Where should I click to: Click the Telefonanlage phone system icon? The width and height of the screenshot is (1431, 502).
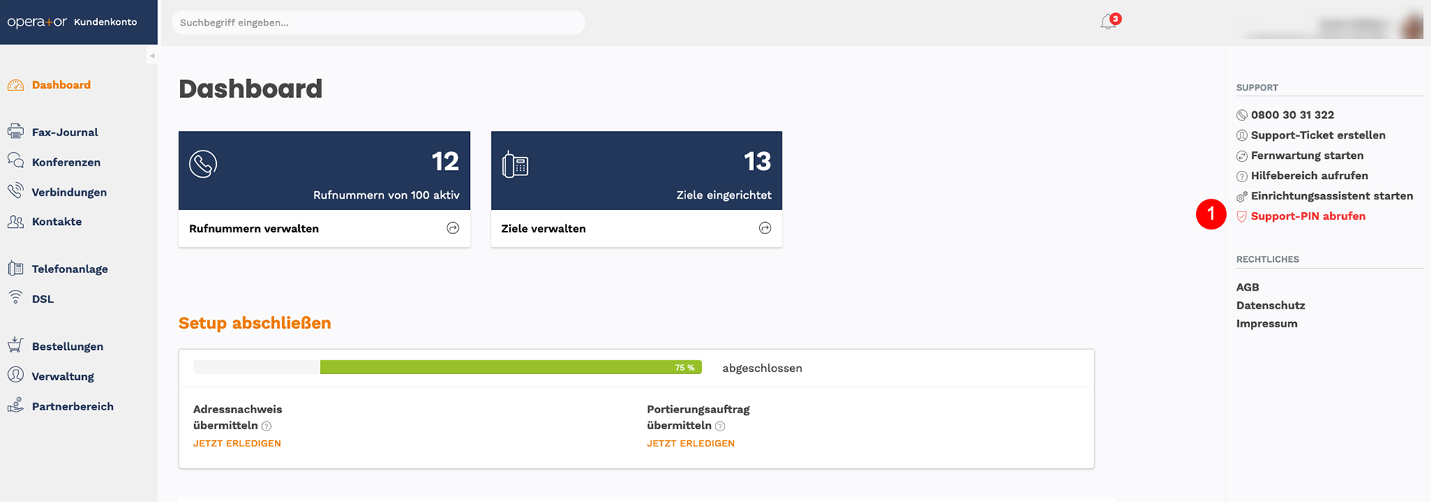[x=16, y=268]
